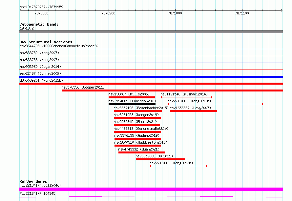Image resolution: width=292 pixels, height=201 pixels.
Task: Open FLJ22184|NM_001190467 gene label
Action: pyautogui.click(x=40, y=185)
